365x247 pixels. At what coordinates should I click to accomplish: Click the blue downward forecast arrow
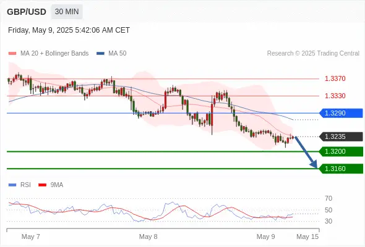click(x=306, y=152)
